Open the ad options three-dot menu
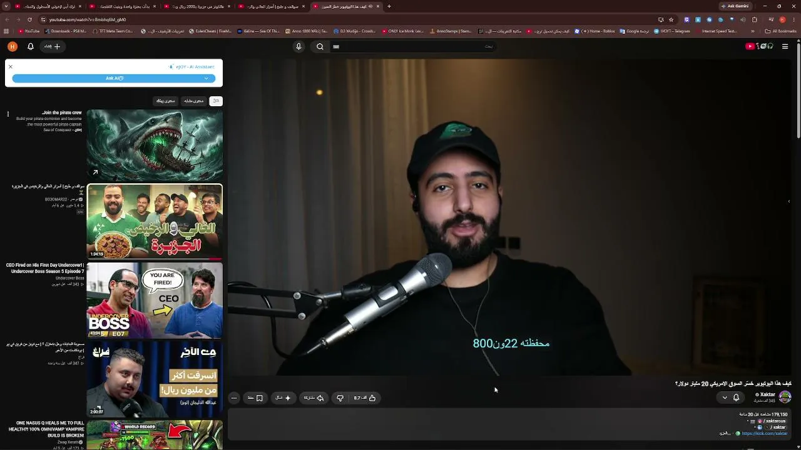Viewport: 801px width, 450px height. [8, 114]
